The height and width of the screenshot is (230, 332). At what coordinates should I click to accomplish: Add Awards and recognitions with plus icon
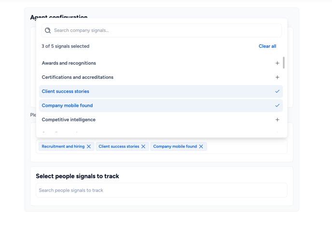click(277, 63)
